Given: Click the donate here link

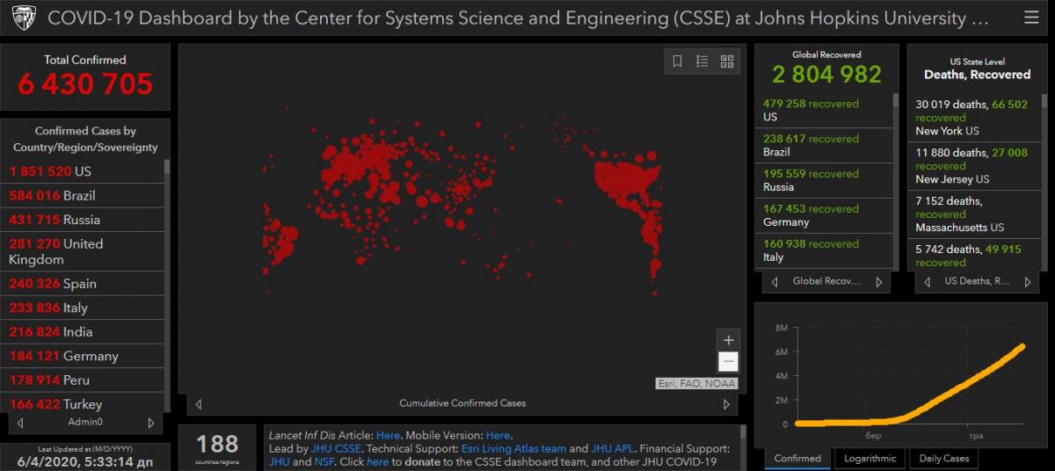Looking at the screenshot, I should pos(377,461).
